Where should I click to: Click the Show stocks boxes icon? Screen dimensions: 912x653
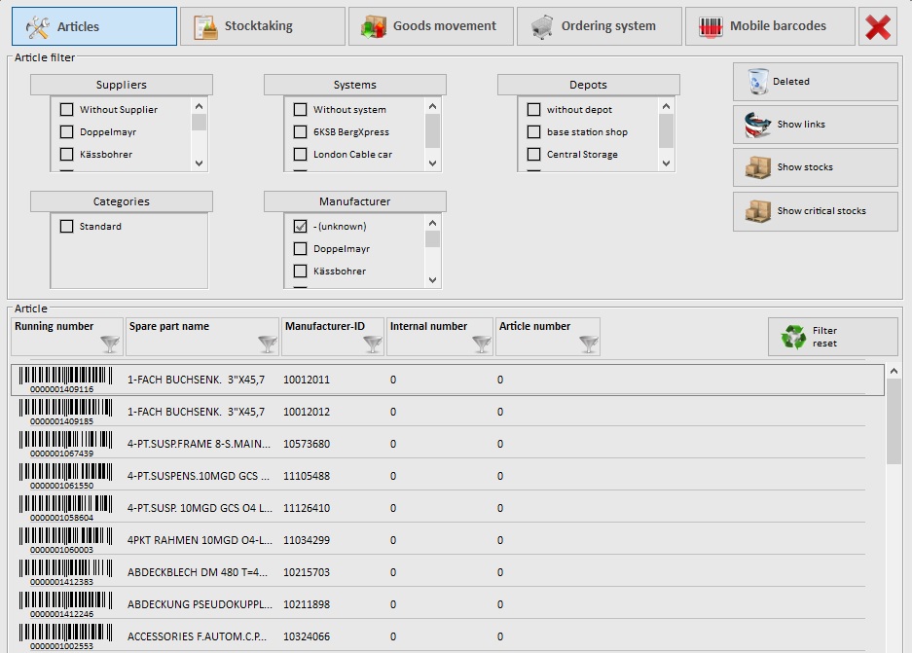pos(758,167)
